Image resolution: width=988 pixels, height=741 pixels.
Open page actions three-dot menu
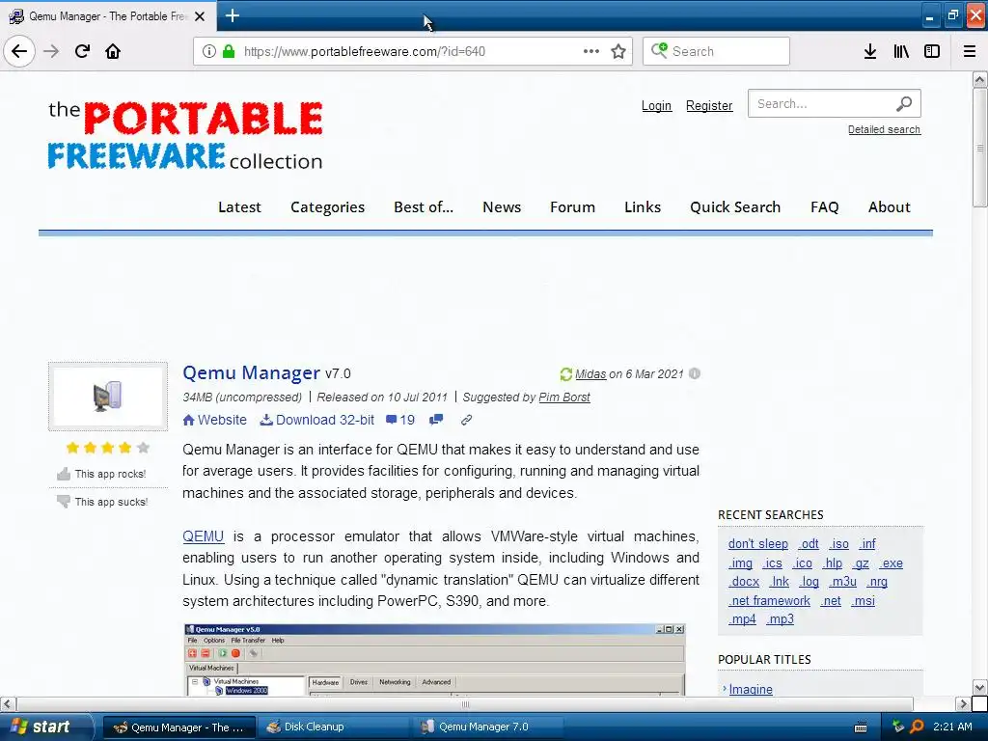pos(591,51)
